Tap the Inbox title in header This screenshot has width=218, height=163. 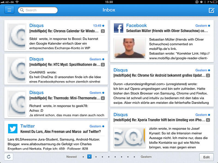pos(109,10)
